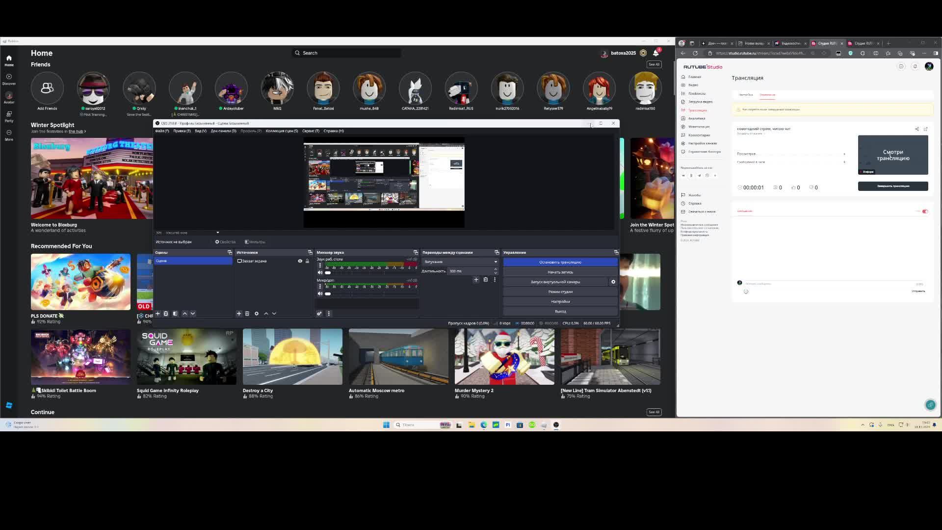Delete scene transition with trash icon

(486, 280)
